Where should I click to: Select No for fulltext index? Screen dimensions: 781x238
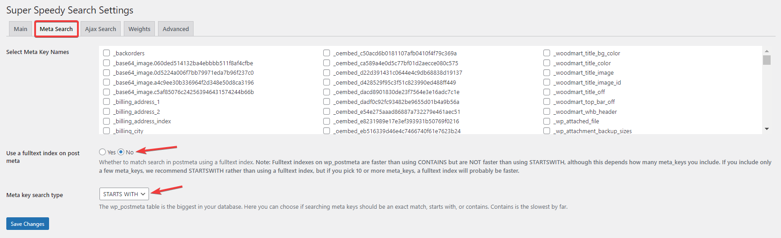pos(121,152)
